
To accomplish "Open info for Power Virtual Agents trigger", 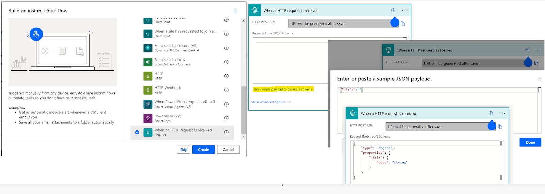I will pos(226,104).
